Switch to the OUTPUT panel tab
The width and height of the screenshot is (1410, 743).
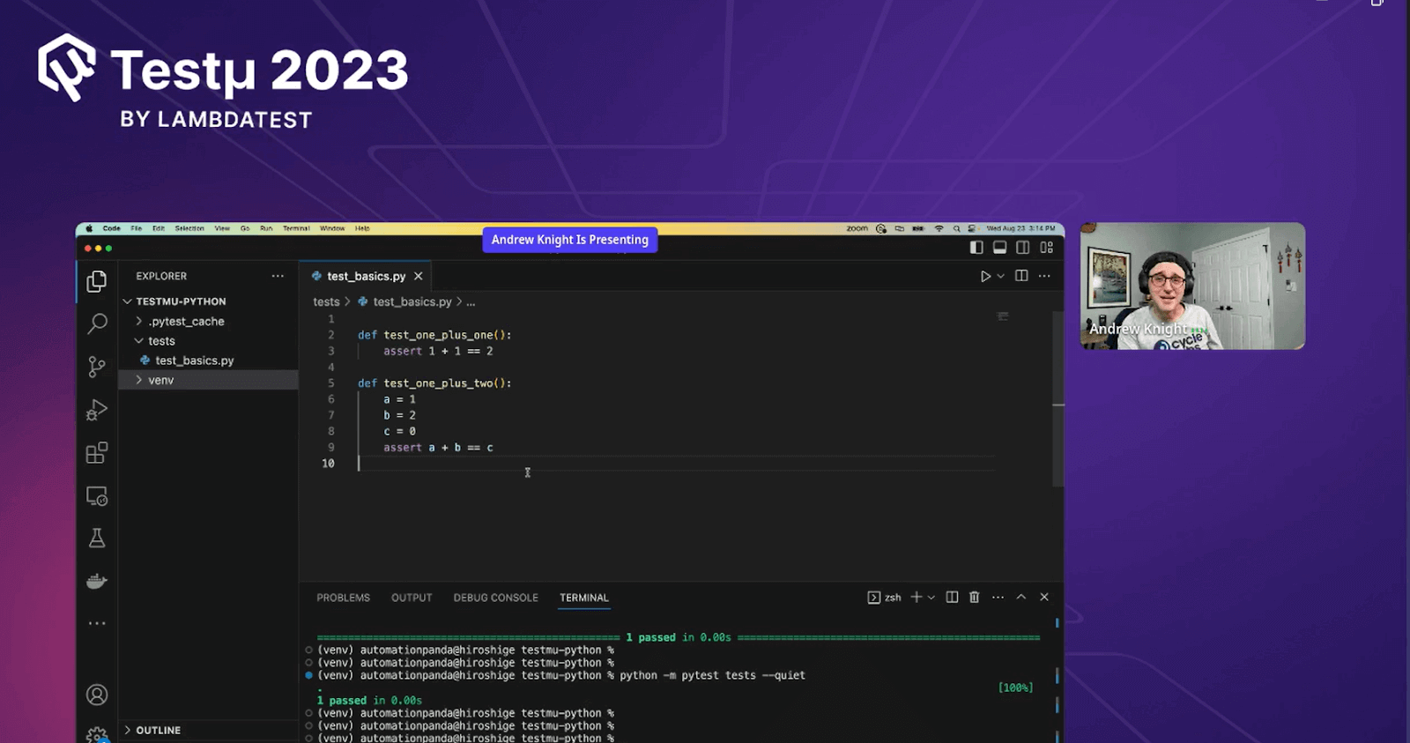tap(412, 598)
